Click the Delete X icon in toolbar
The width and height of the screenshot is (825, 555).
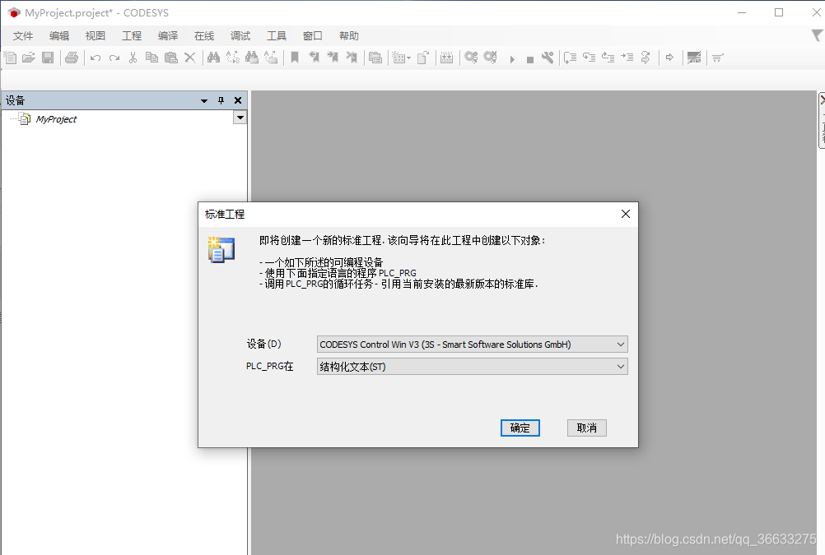(190, 58)
